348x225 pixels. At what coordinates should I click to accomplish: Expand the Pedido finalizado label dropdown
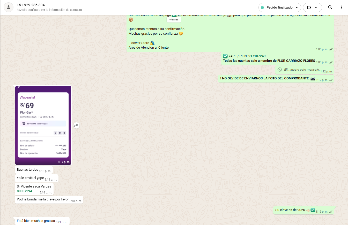[297, 8]
